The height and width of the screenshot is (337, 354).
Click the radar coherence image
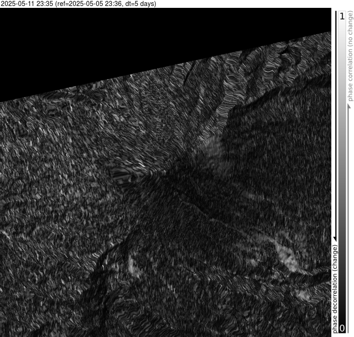[x=166, y=172]
